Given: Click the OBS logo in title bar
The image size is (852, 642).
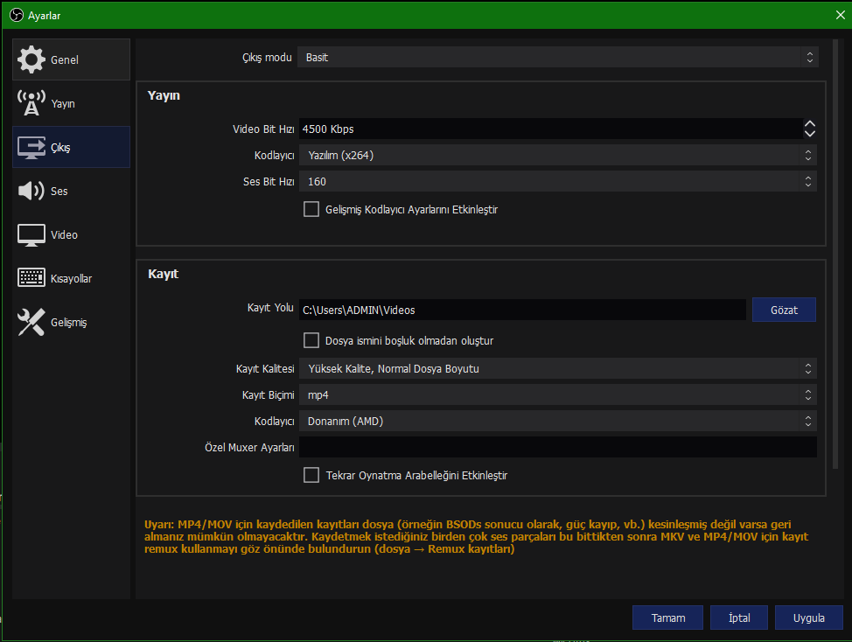Looking at the screenshot, I should [x=17, y=15].
